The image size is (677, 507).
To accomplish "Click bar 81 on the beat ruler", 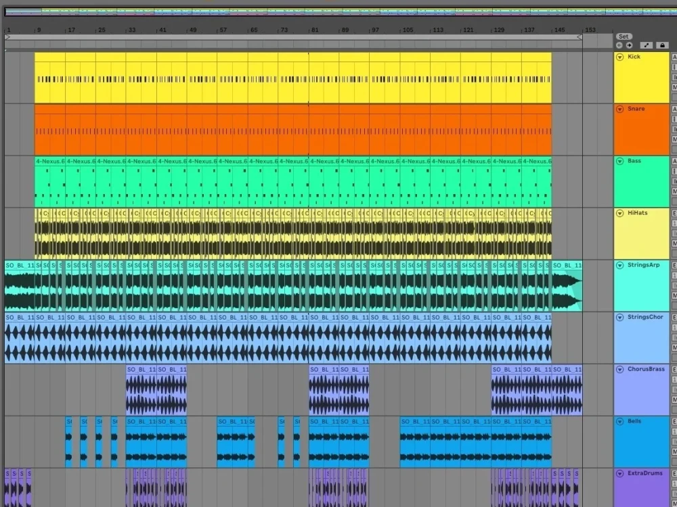I will [x=315, y=30].
